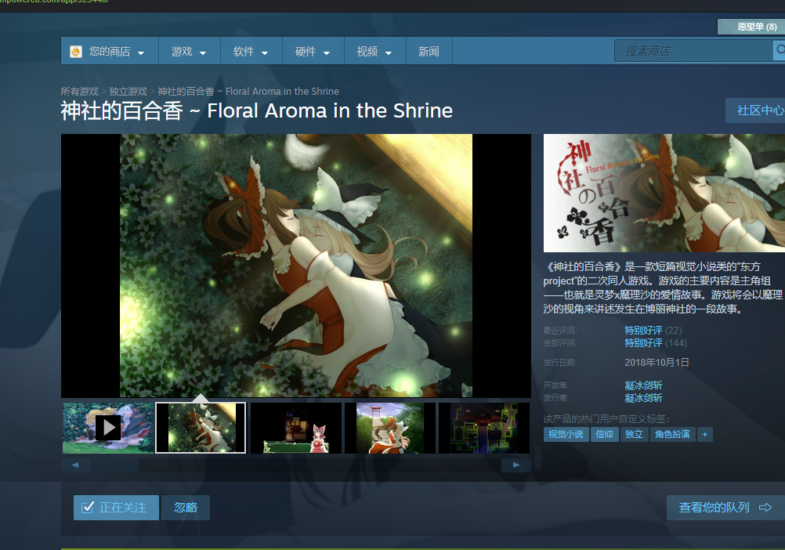Select the 视觉小说 tag
This screenshot has width=785, height=550.
click(x=566, y=434)
